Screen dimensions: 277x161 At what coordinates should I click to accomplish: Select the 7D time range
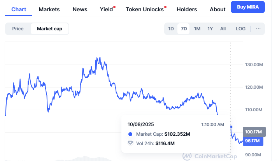click(x=183, y=28)
